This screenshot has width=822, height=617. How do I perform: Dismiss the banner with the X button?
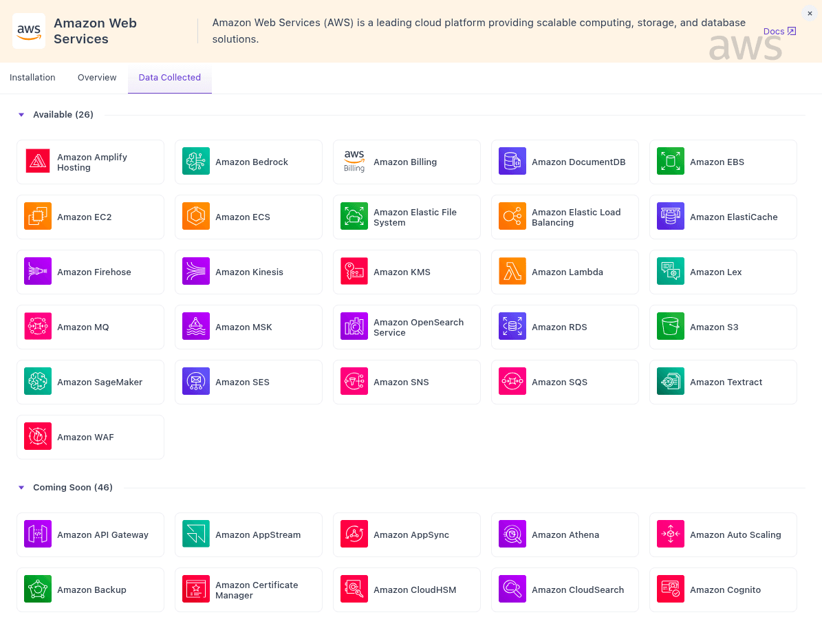pyautogui.click(x=810, y=13)
